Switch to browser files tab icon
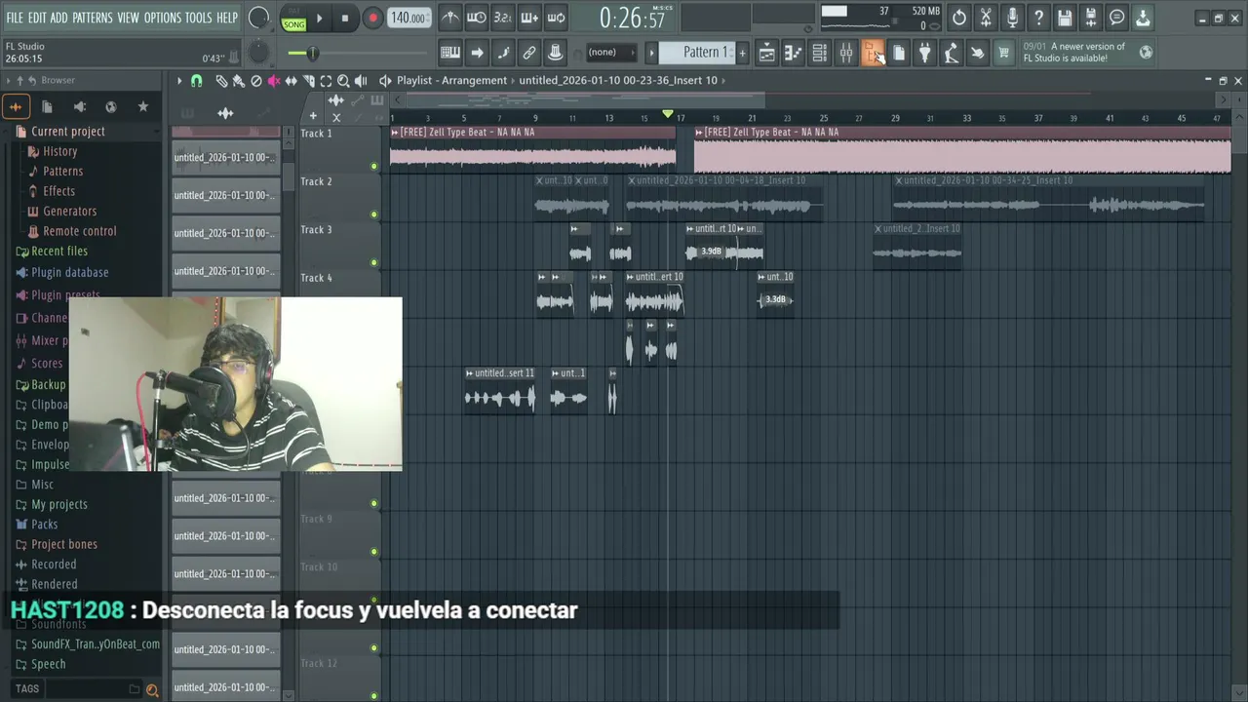 48,107
